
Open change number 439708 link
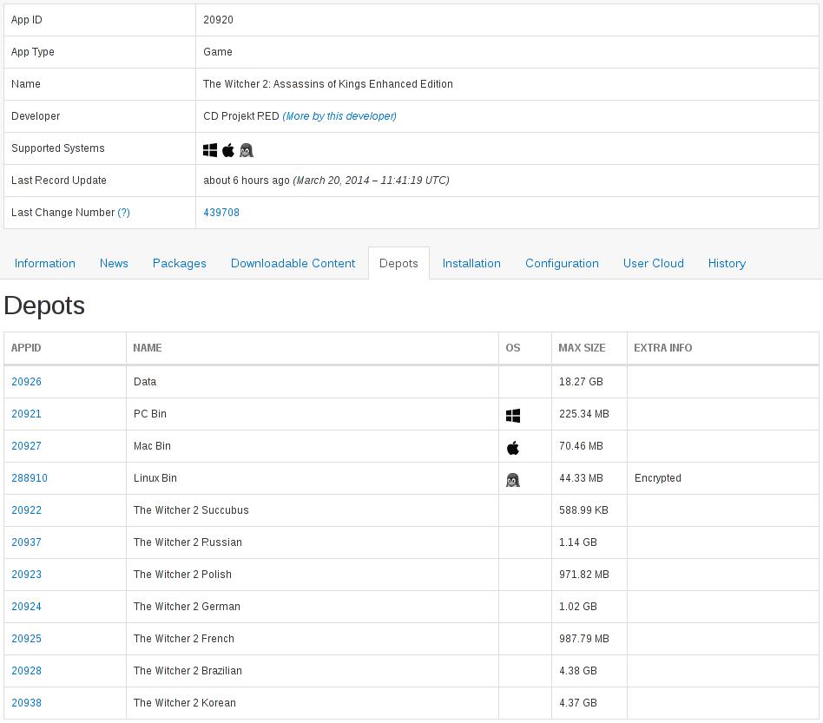[x=221, y=213]
